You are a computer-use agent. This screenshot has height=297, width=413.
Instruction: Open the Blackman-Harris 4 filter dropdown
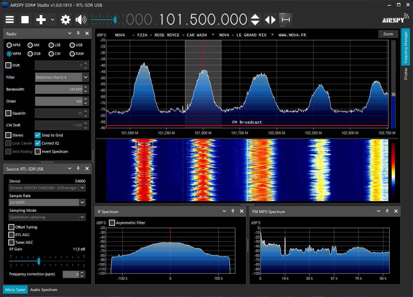click(62, 77)
